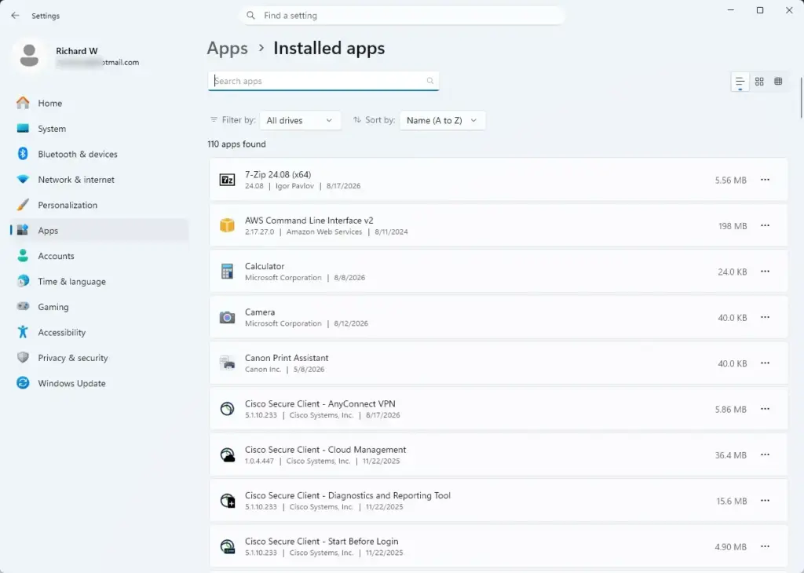The width and height of the screenshot is (804, 573).
Task: Open Accessibility settings
Action: (x=100, y=332)
